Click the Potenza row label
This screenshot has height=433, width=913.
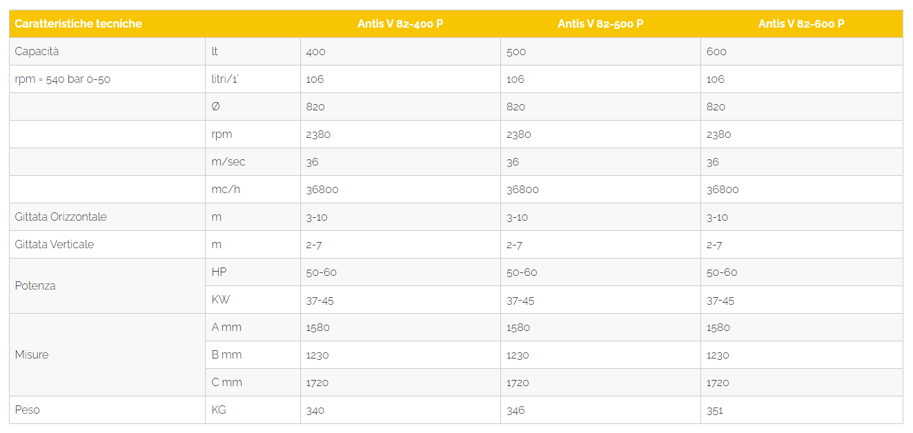coord(107,286)
